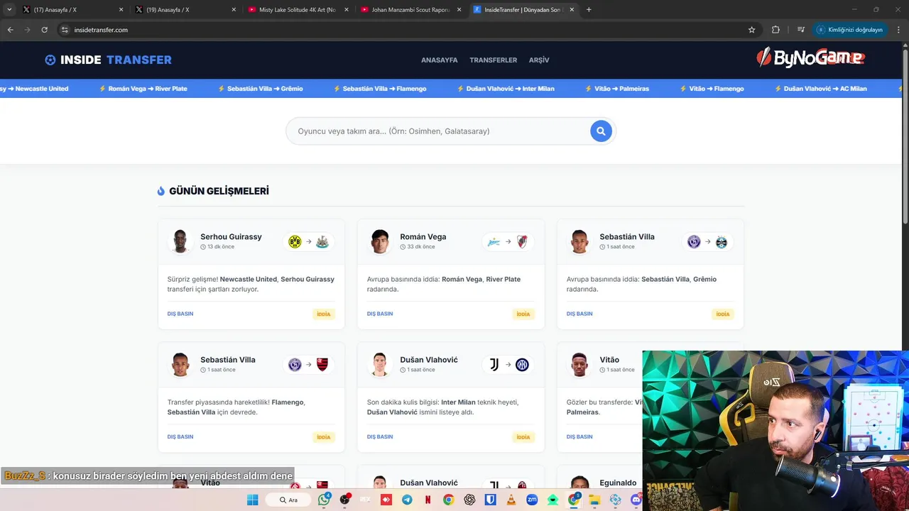This screenshot has height=511, width=909.
Task: Click the Windows taskbar search box
Action: click(288, 500)
